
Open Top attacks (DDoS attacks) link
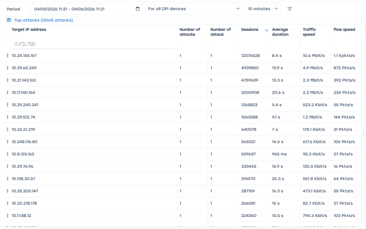(43, 20)
